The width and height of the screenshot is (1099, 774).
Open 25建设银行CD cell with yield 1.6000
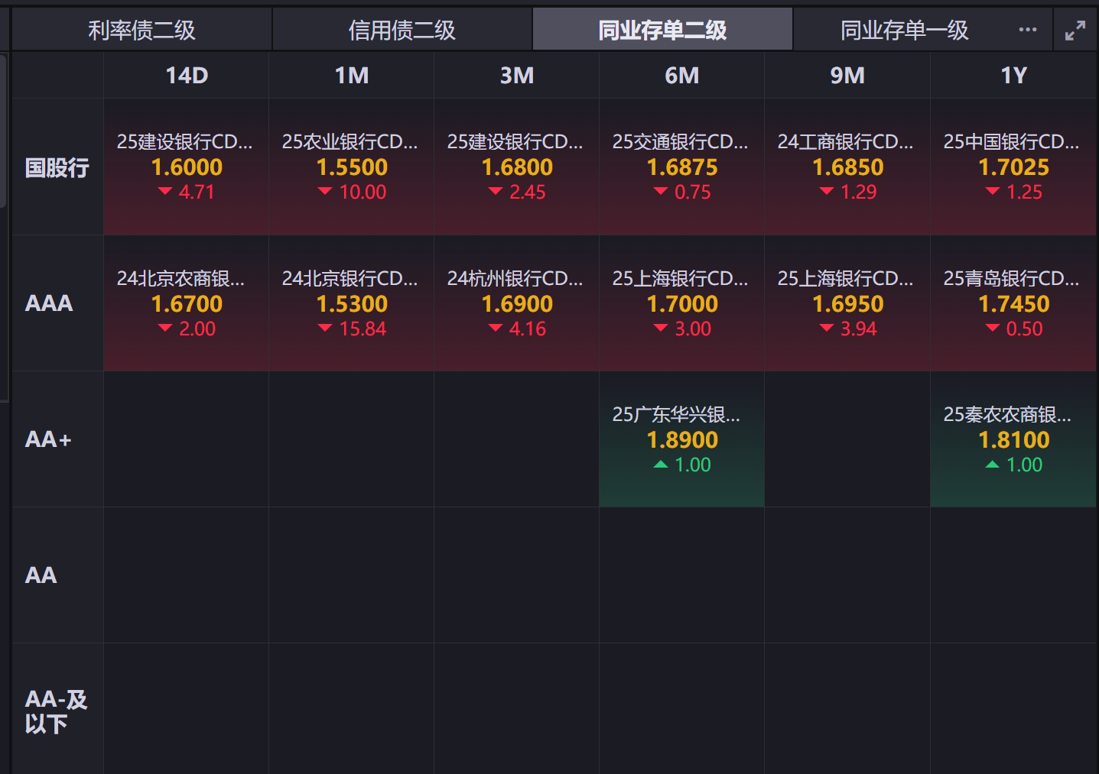point(187,167)
